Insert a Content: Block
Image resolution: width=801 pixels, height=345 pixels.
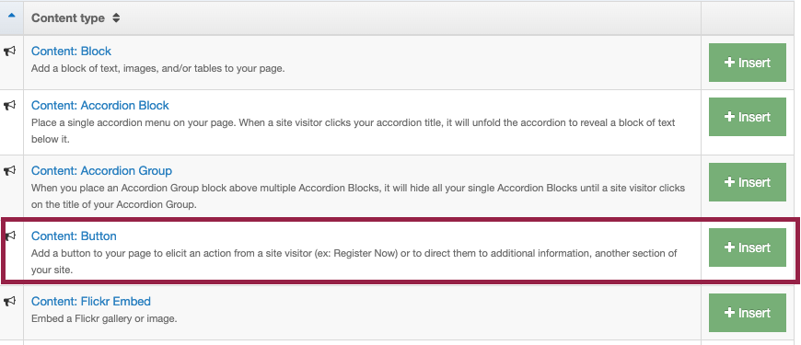748,63
